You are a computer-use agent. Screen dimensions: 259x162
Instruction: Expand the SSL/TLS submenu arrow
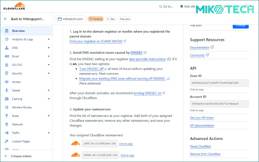tap(49, 65)
